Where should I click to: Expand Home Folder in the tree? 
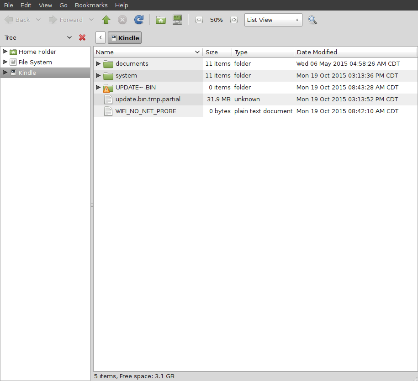[x=5, y=51]
